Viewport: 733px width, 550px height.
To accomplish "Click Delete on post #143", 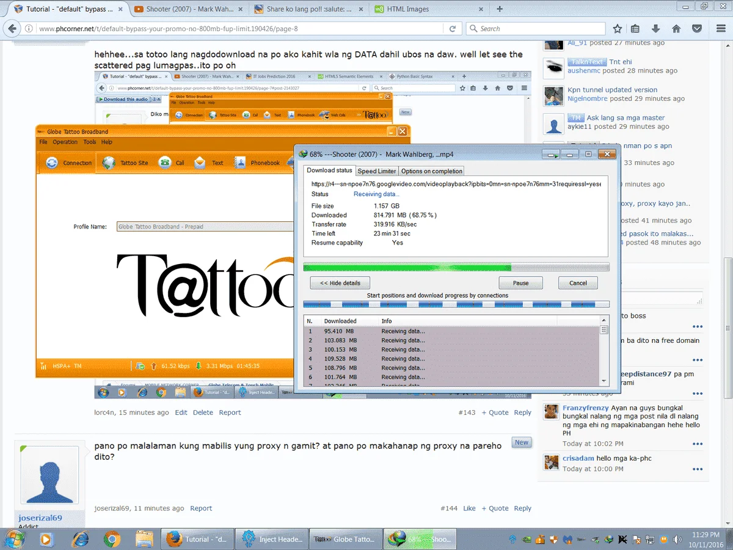I will 203,413.
